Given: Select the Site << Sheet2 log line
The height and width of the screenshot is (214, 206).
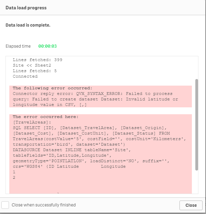Looking at the screenshot, I should pos(32,65).
